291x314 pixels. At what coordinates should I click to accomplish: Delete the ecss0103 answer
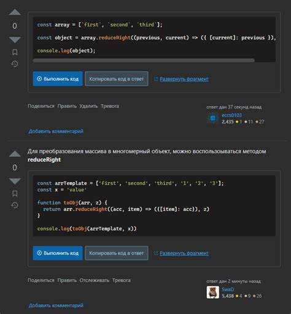pos(88,106)
